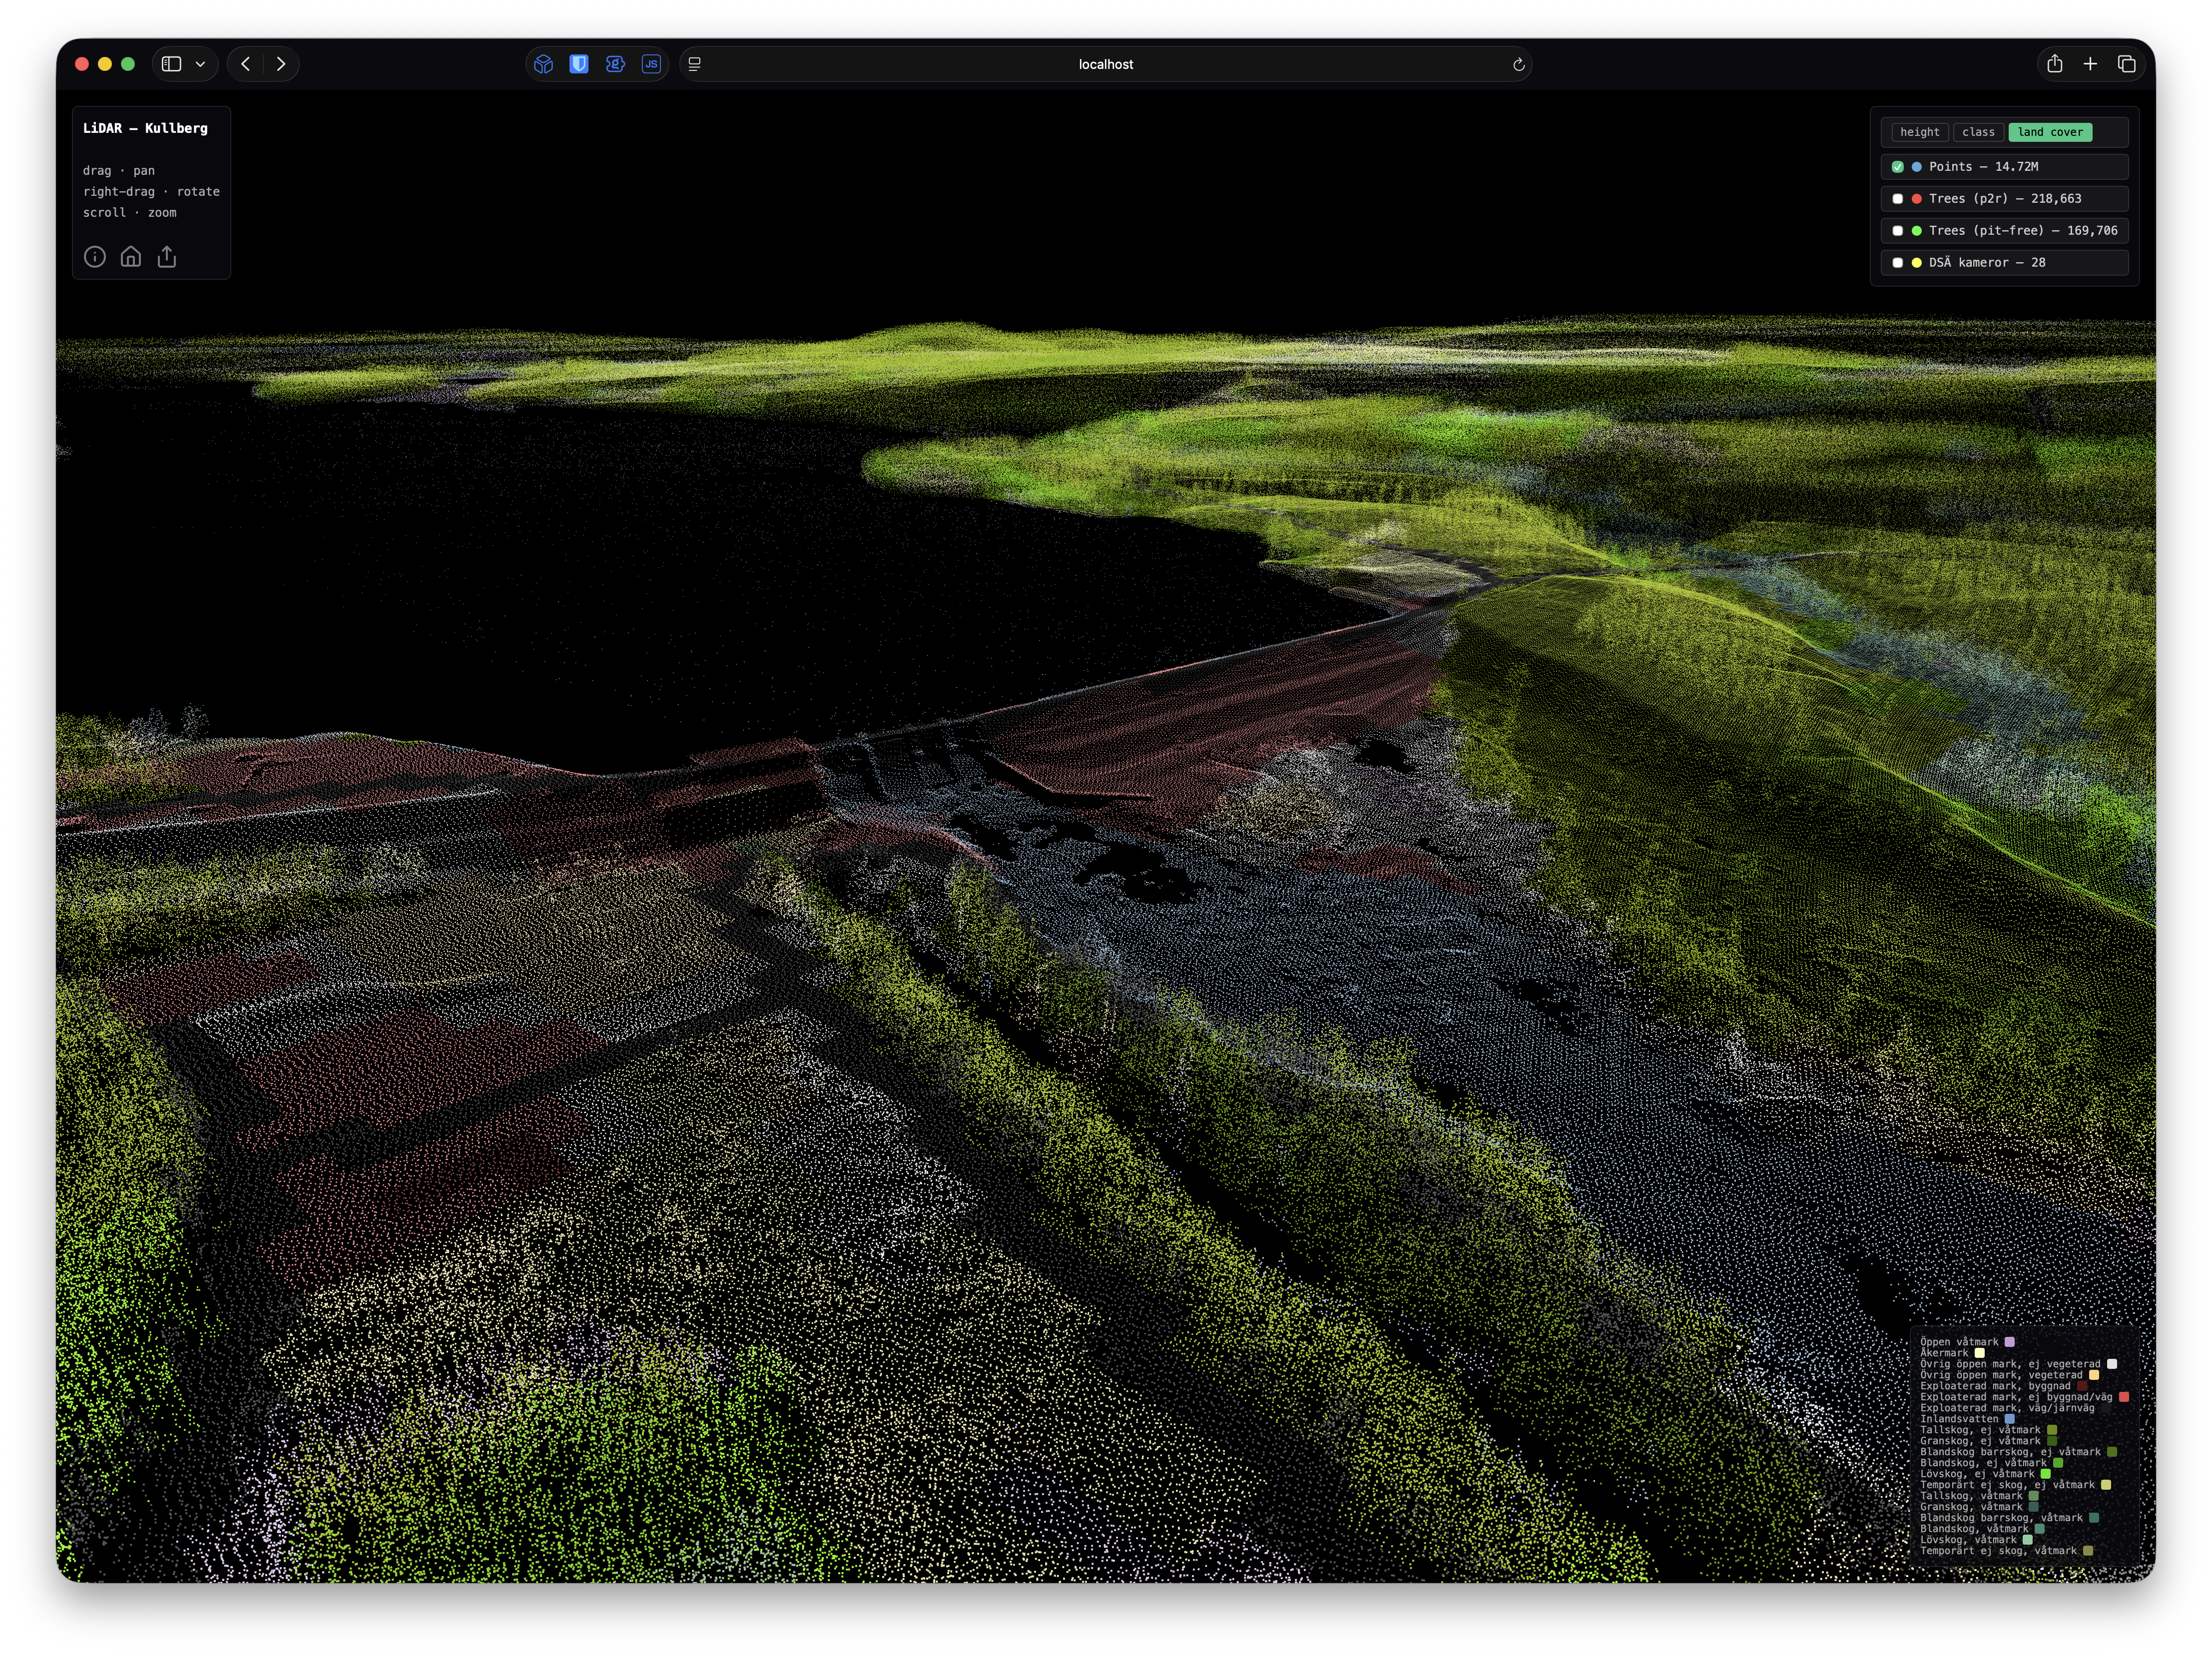This screenshot has width=2212, height=1657.
Task: Click the yellow DSÄ kameror color dot
Action: click(x=1916, y=263)
